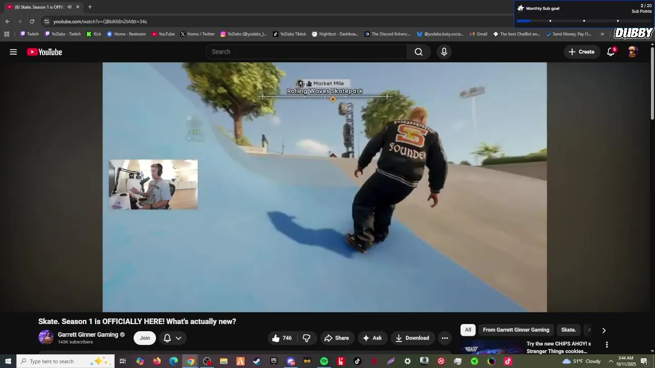Open Steam from the taskbar
The width and height of the screenshot is (655, 368).
tap(257, 361)
